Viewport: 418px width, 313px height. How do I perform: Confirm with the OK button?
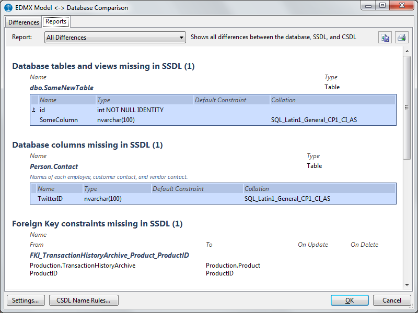click(350, 300)
